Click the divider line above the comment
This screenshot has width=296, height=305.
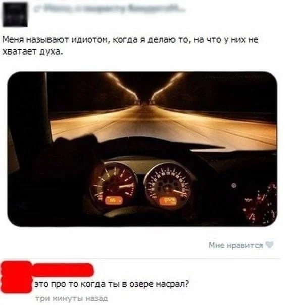[142, 259]
